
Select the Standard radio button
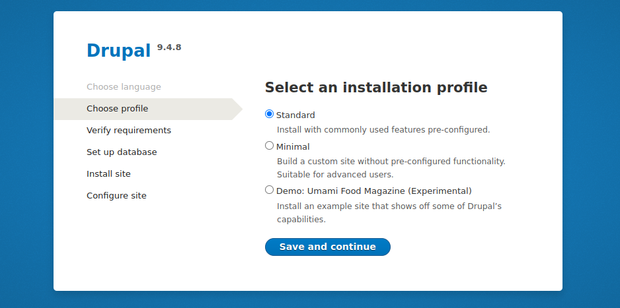pos(269,114)
